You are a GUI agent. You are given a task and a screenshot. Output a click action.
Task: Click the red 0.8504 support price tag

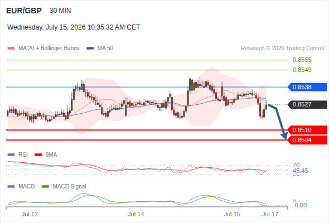point(307,140)
